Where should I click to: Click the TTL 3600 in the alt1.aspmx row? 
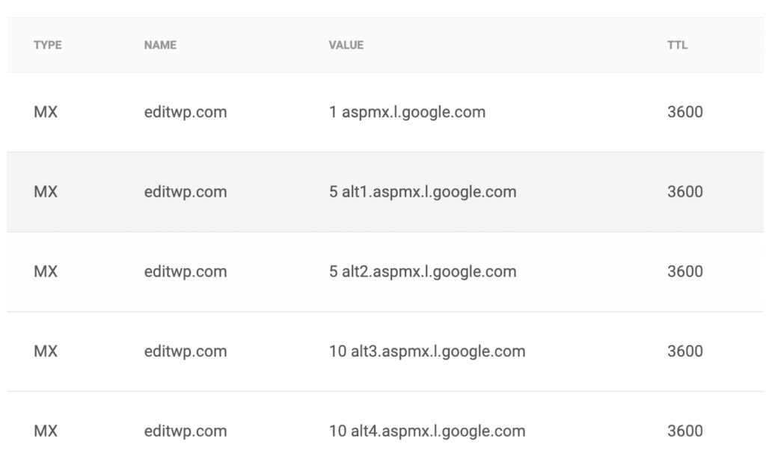pyautogui.click(x=684, y=192)
